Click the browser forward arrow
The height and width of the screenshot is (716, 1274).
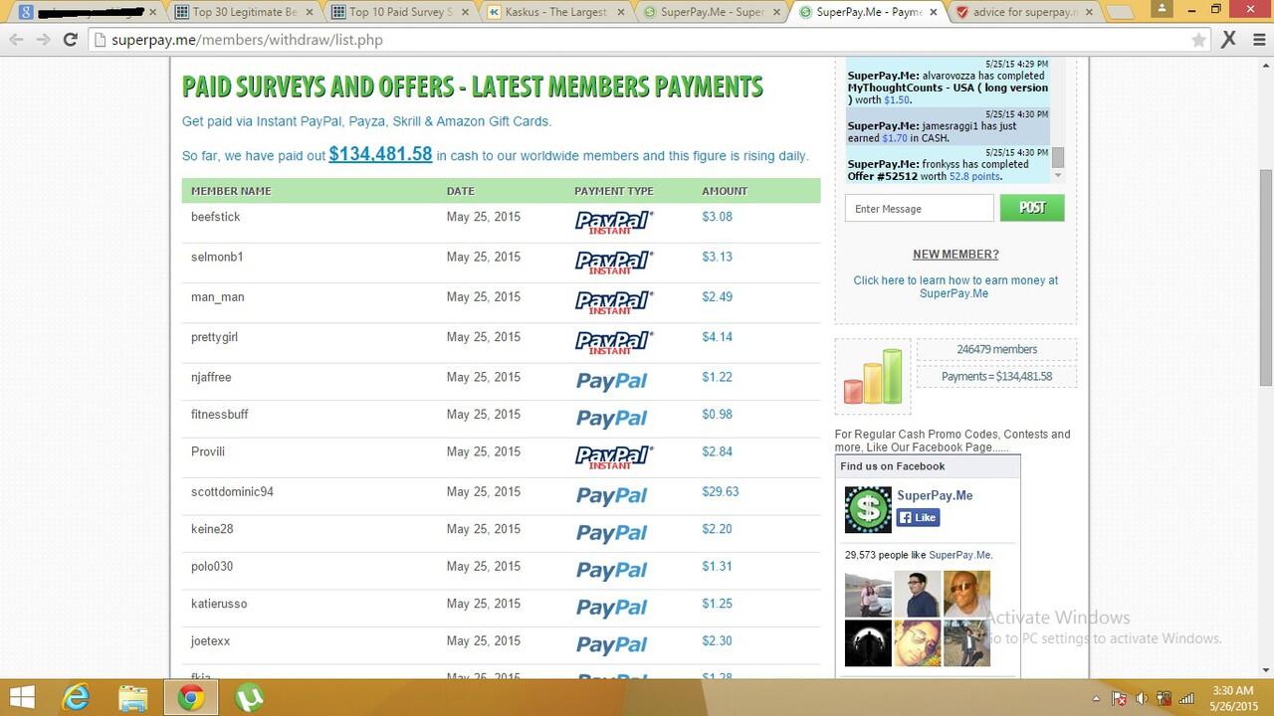[x=43, y=40]
